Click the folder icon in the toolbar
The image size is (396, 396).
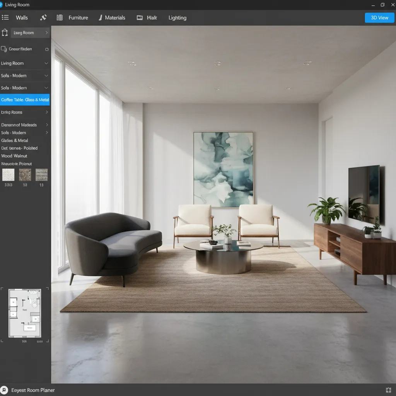click(x=140, y=17)
